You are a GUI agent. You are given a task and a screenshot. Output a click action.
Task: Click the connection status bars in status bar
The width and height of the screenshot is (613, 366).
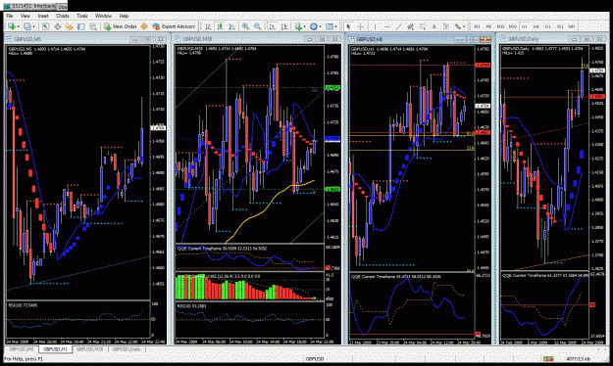548,358
